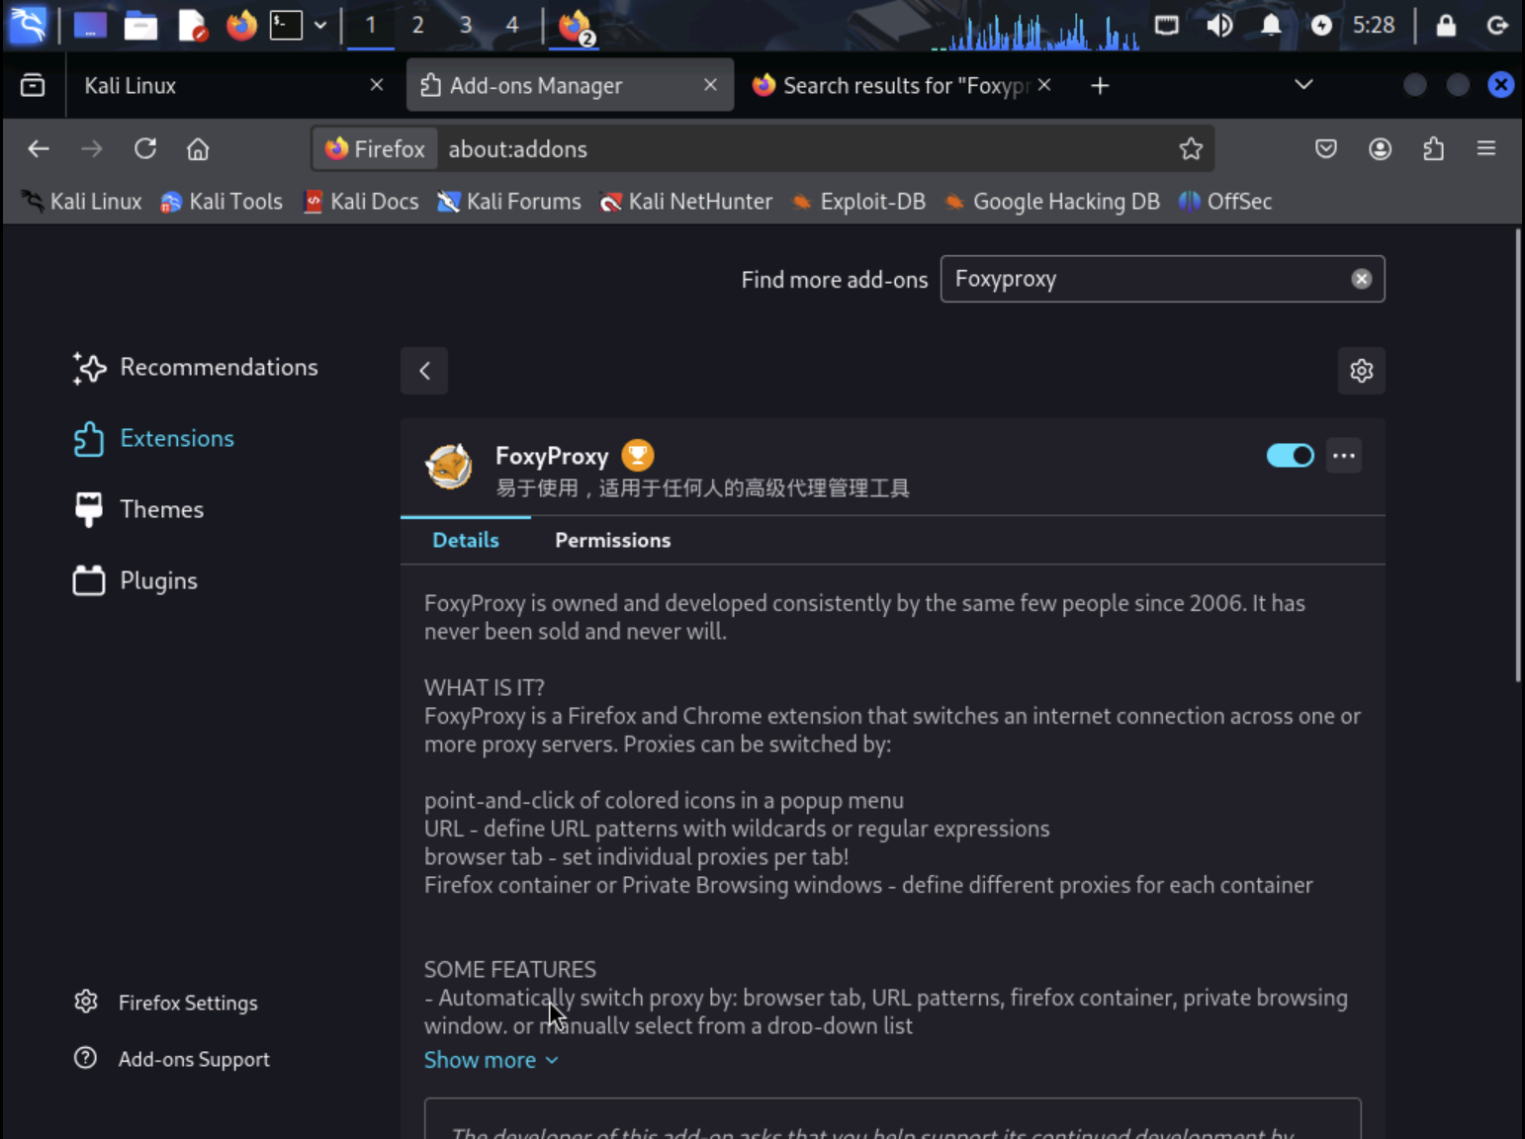1525x1139 pixels.
Task: Lock the screen using the padlock icon
Action: [1446, 26]
